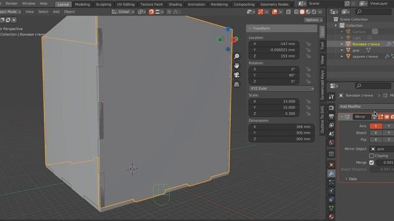
Task: Open the Tool sidebar tab
Action: pos(323,45)
